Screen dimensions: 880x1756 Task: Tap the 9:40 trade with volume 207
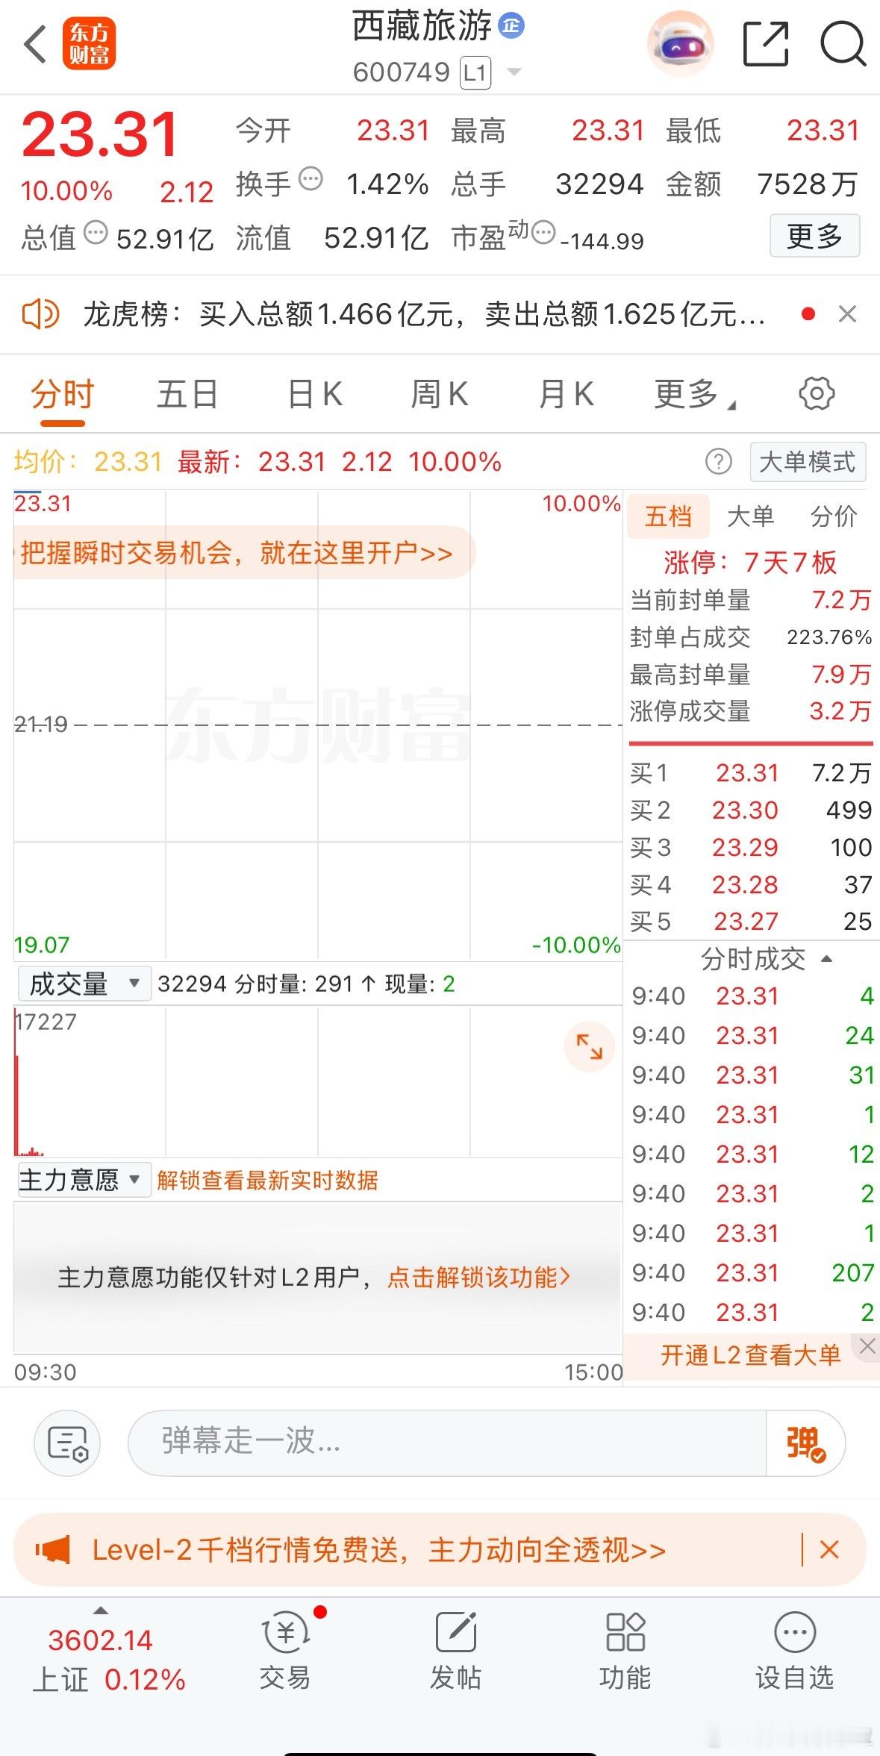752,1272
